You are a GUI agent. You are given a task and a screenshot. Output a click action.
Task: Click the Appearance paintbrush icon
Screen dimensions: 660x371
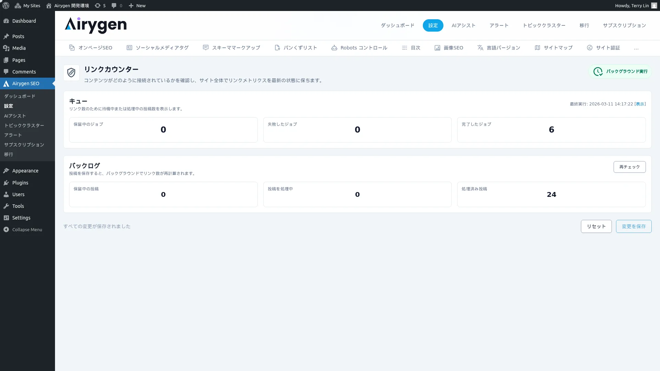pos(6,171)
